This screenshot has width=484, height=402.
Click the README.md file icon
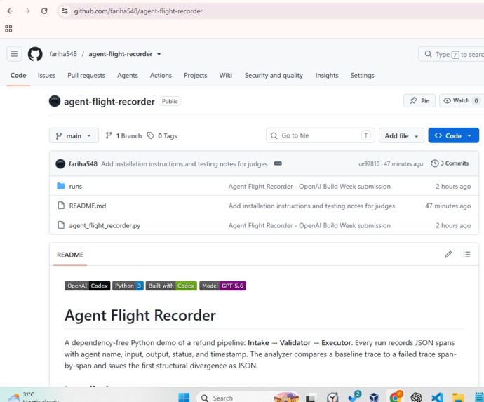click(61, 206)
